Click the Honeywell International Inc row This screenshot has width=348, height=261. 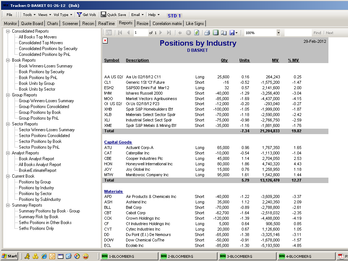[x=203, y=164]
